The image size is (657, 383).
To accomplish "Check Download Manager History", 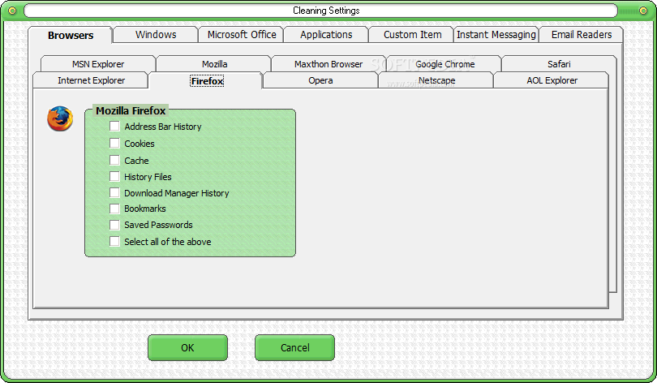I will [114, 193].
